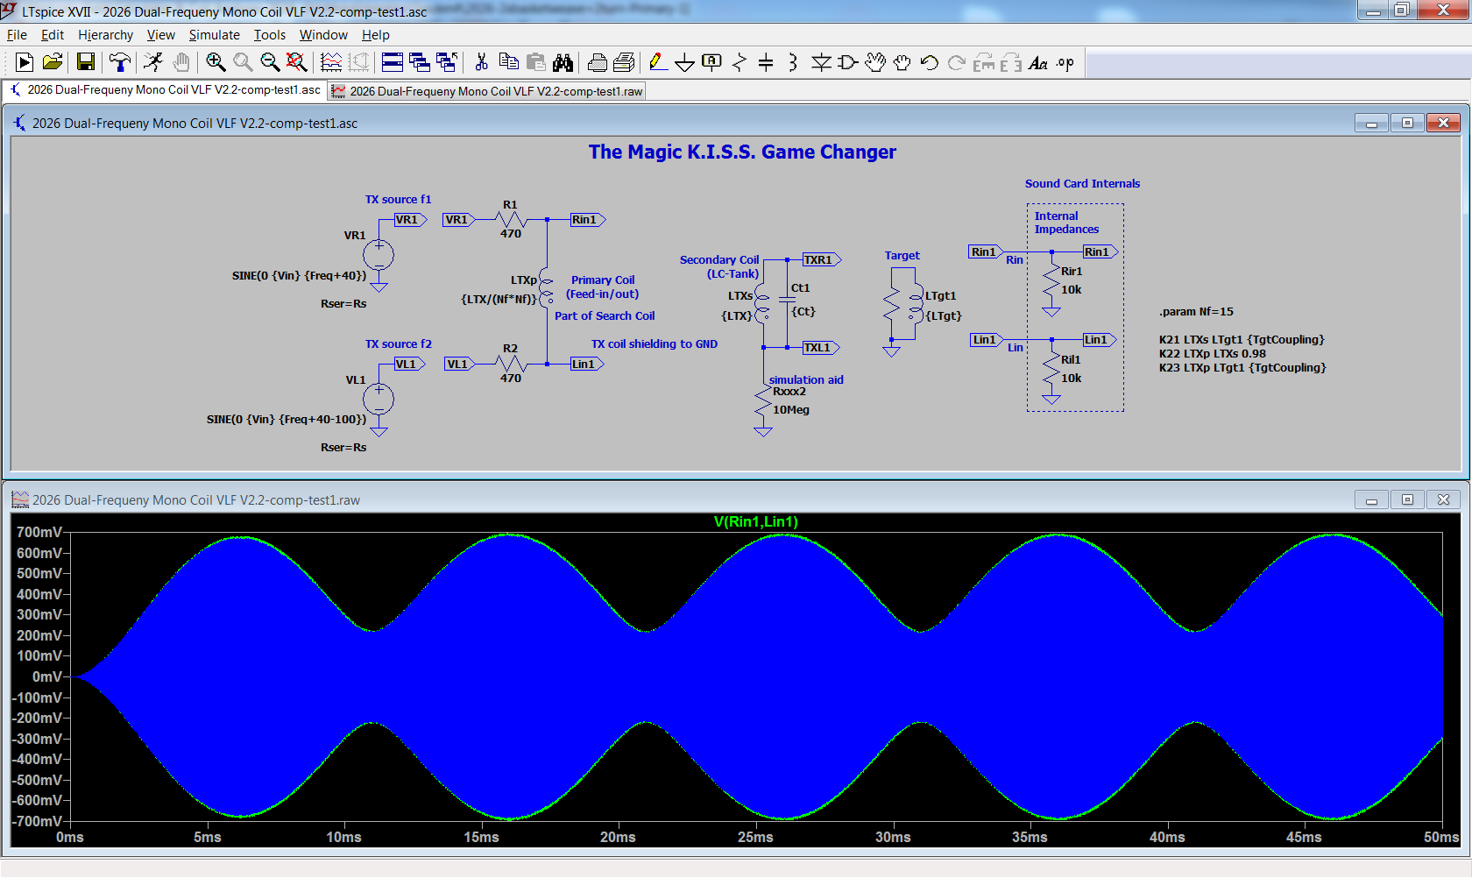Select 'K22 LTXp LTXs 0.98' directive
Image resolution: width=1472 pixels, height=878 pixels.
(x=1213, y=353)
